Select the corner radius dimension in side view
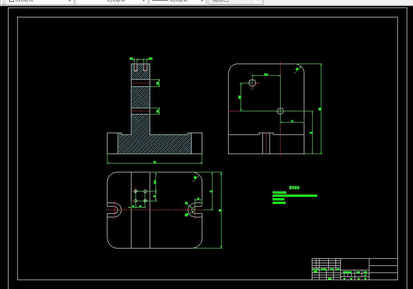 tap(297, 69)
